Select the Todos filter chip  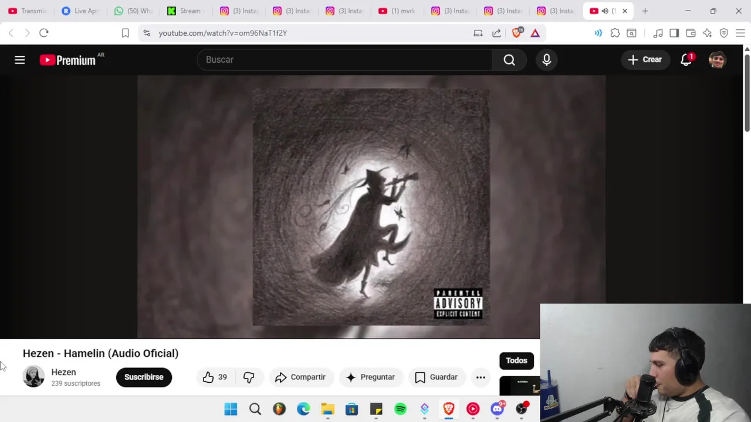516,360
